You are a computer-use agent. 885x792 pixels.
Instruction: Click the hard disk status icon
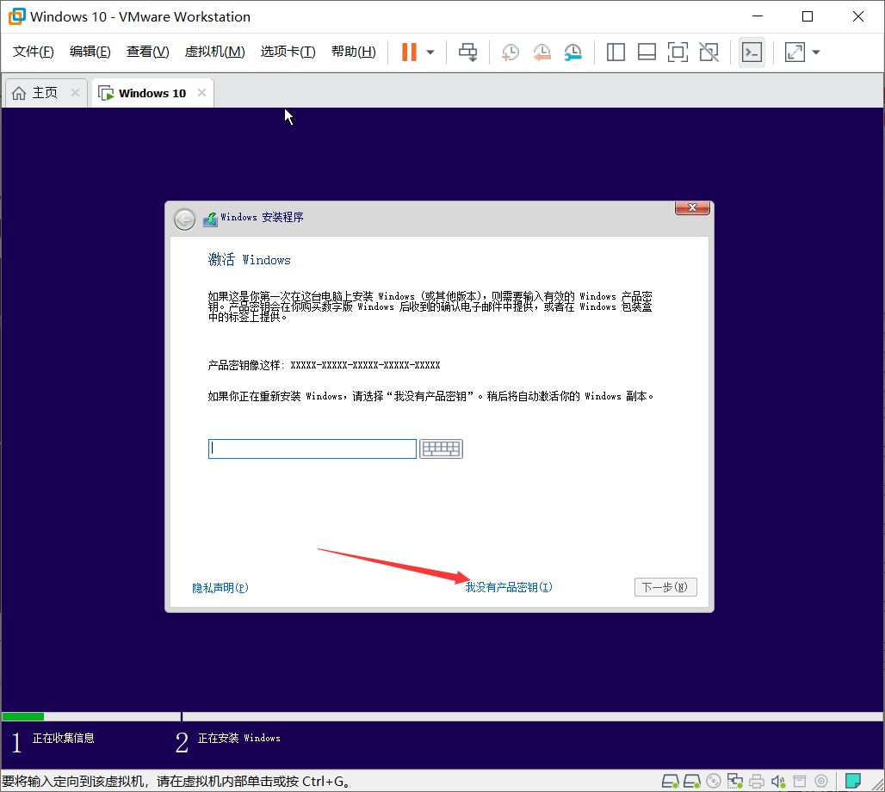click(x=670, y=782)
